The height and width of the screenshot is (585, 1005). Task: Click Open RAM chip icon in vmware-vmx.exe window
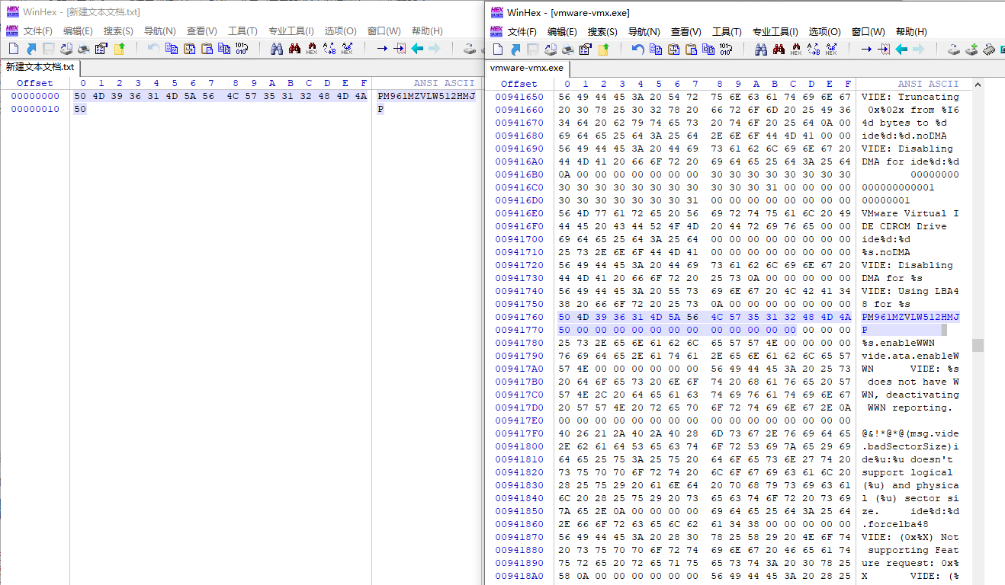989,50
